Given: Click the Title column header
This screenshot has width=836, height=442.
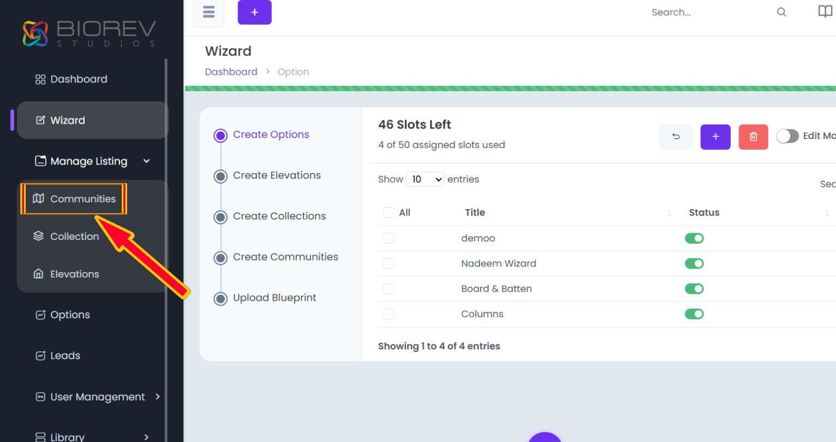Looking at the screenshot, I should point(475,213).
